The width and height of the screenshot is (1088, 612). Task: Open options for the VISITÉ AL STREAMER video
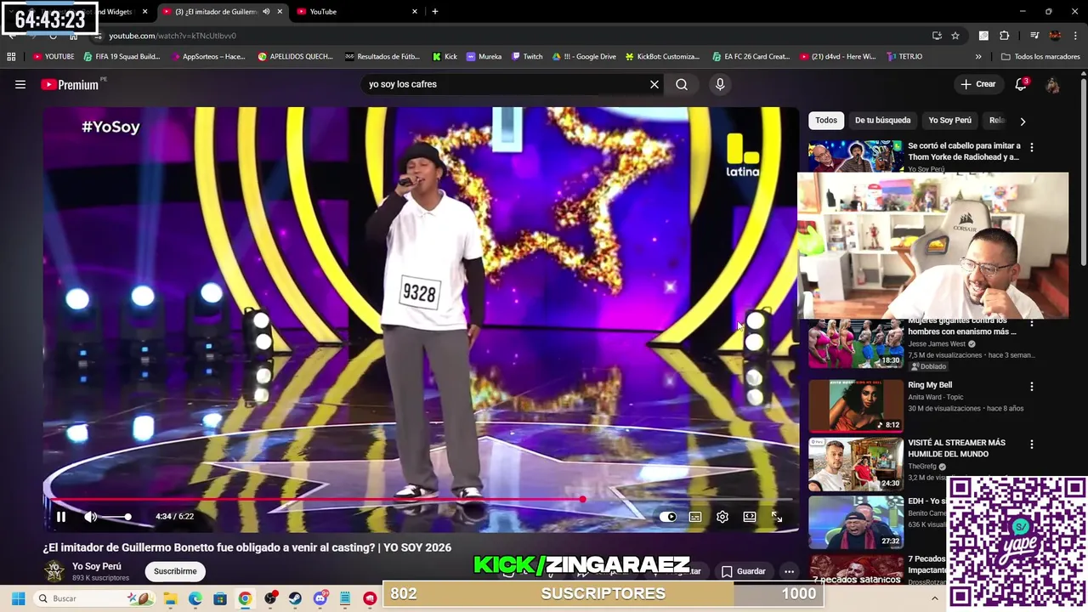click(1032, 444)
